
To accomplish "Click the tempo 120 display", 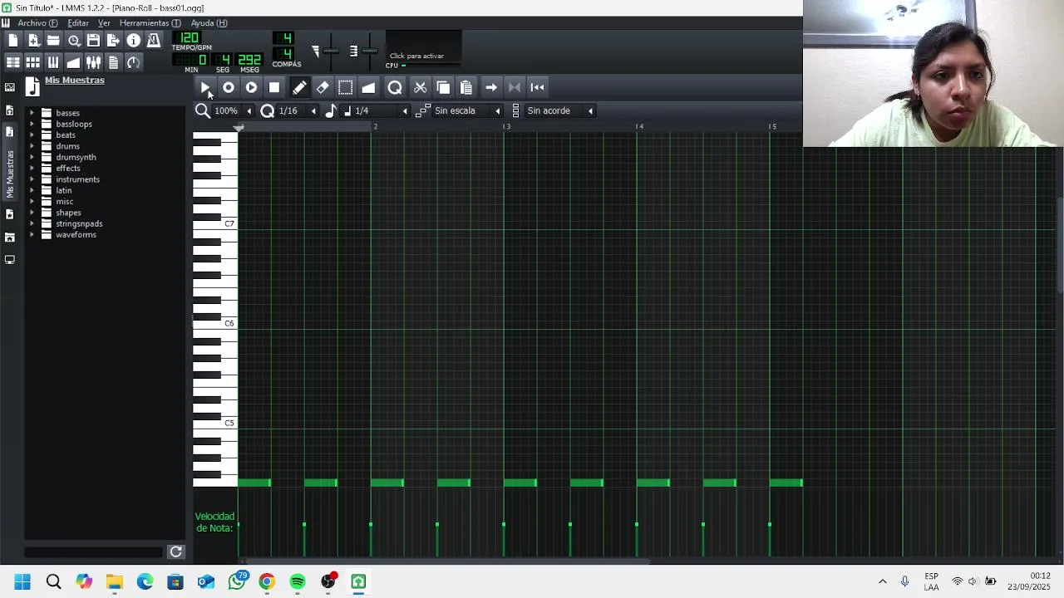I will pos(190,38).
